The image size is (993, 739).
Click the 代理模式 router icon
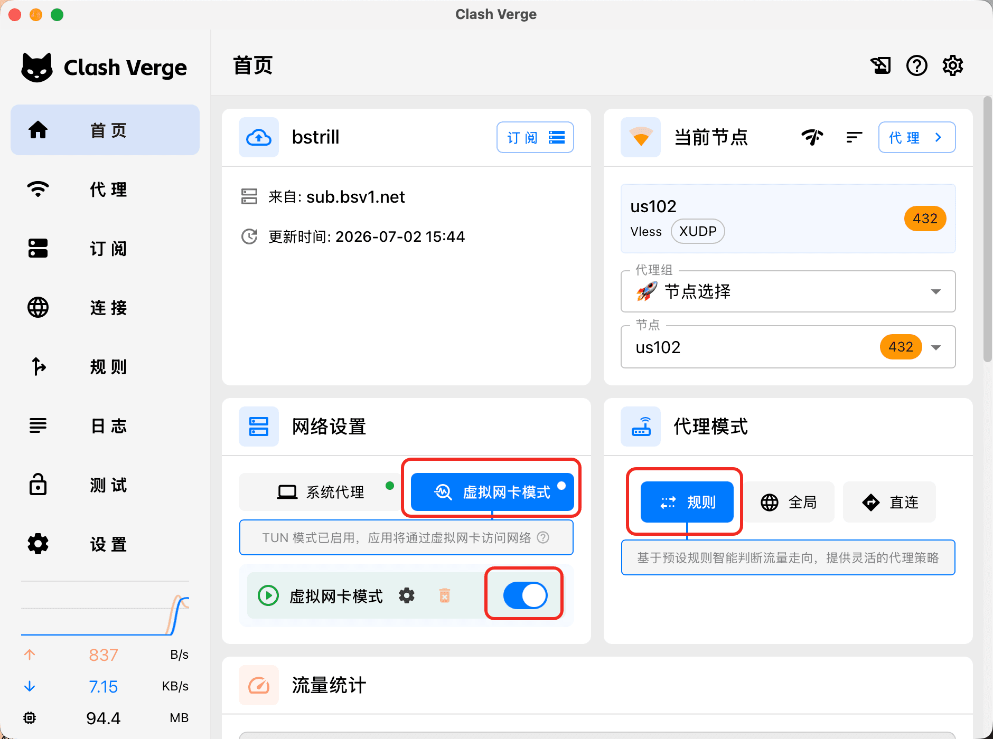click(641, 427)
